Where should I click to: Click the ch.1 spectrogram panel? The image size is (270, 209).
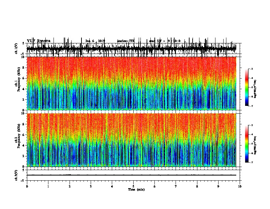[132, 83]
